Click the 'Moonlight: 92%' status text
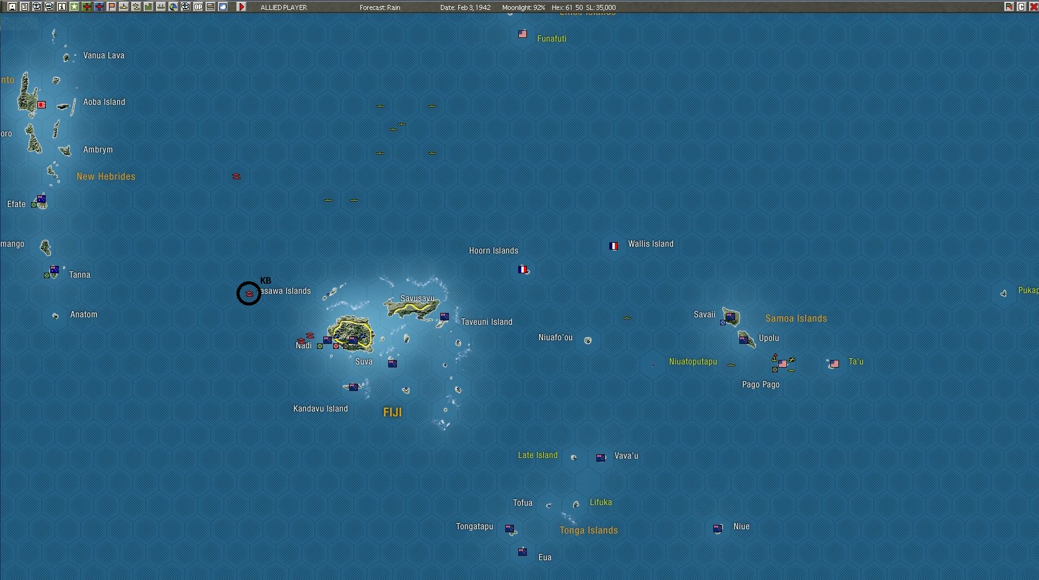1039x580 pixels. point(524,7)
